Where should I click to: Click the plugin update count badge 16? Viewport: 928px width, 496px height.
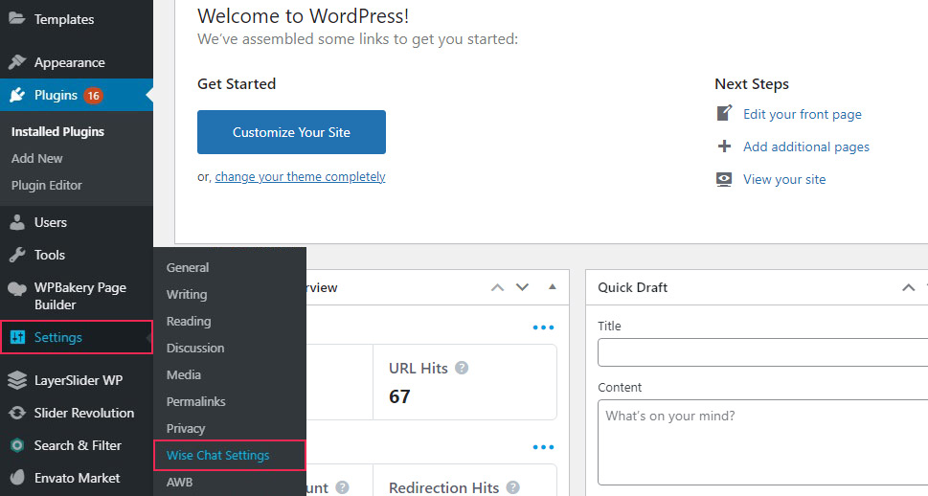coord(93,96)
